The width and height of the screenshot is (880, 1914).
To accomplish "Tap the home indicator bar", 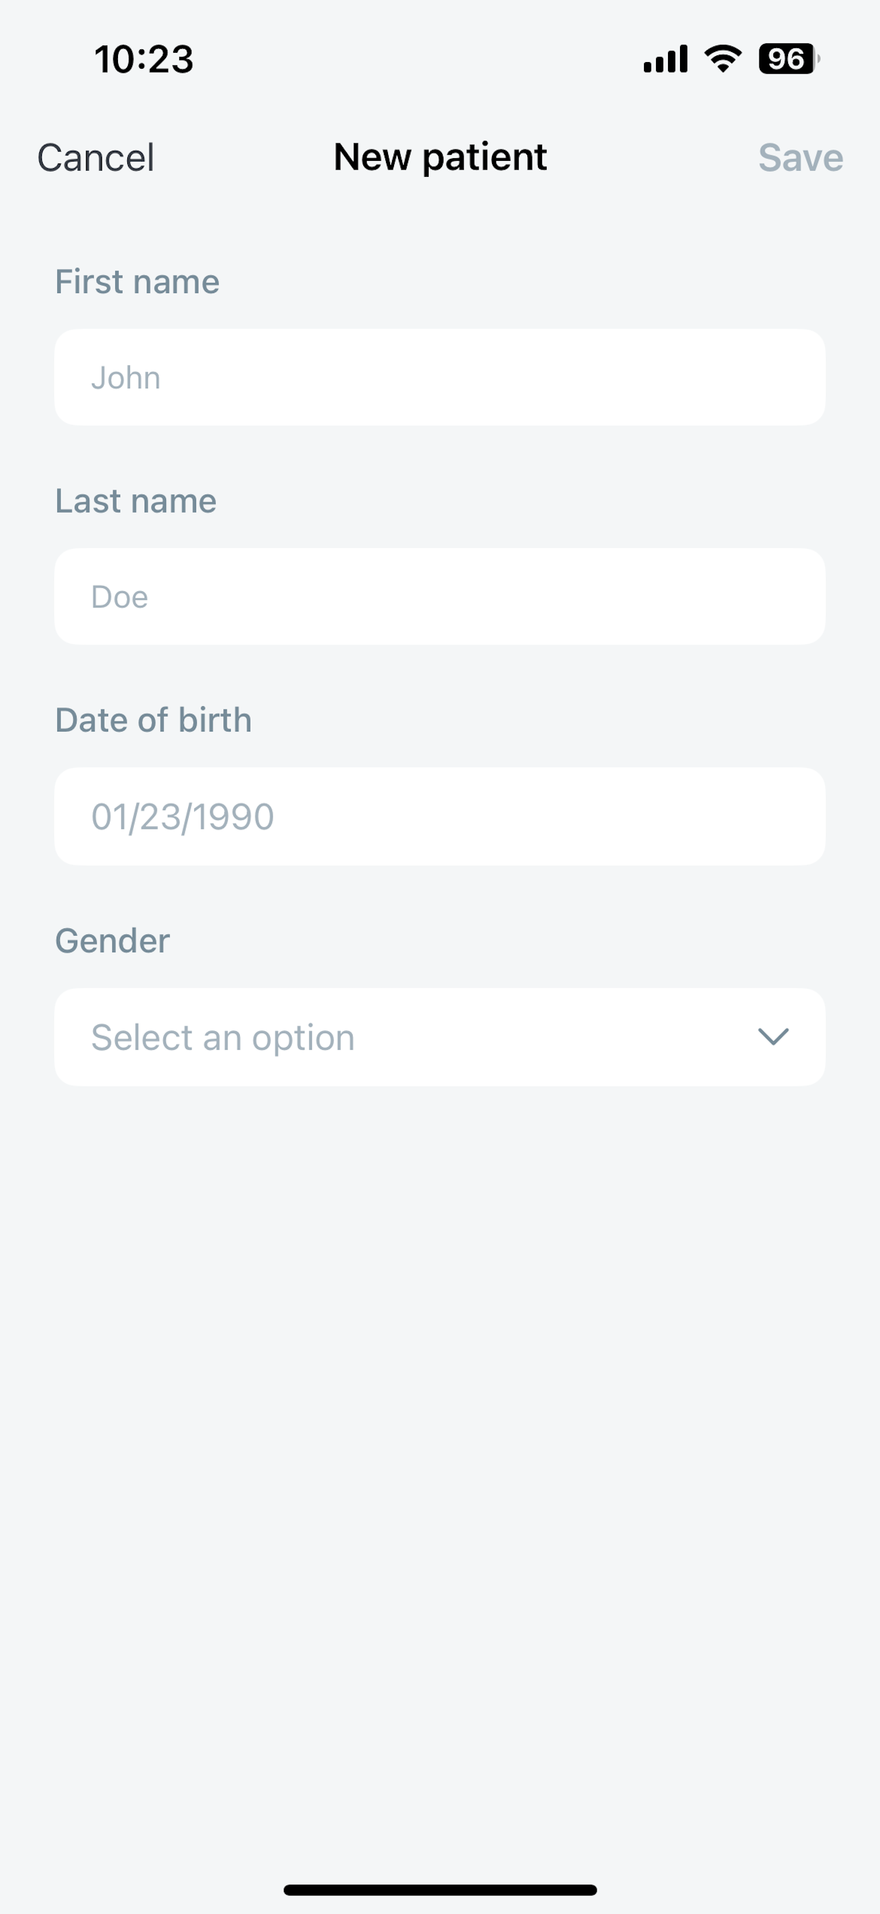I will [x=440, y=1889].
